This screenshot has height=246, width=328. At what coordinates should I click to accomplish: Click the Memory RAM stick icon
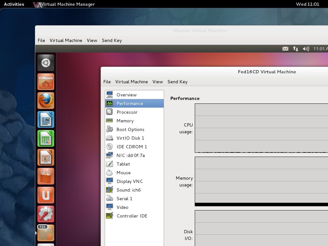[110, 120]
